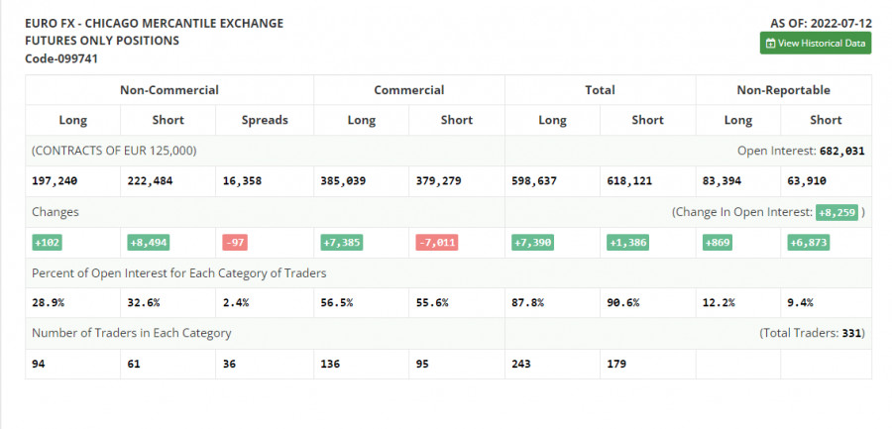Click the Total Traders: 331 label
Viewport: 892px width, 429px height.
tap(813, 334)
